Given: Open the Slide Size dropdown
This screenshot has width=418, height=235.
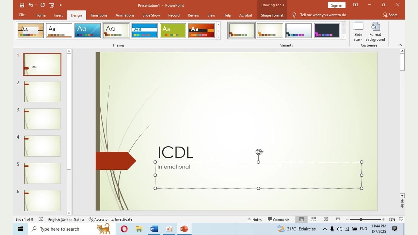Looking at the screenshot, I should point(358,32).
